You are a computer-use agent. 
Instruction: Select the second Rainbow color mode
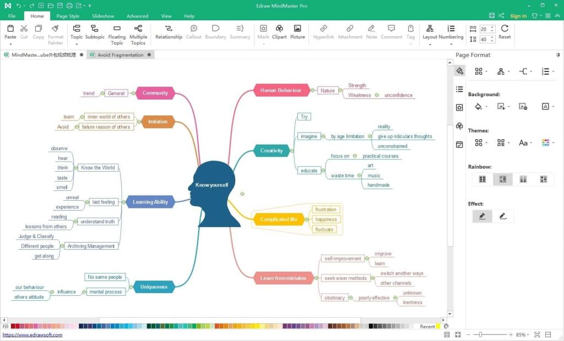pos(502,179)
